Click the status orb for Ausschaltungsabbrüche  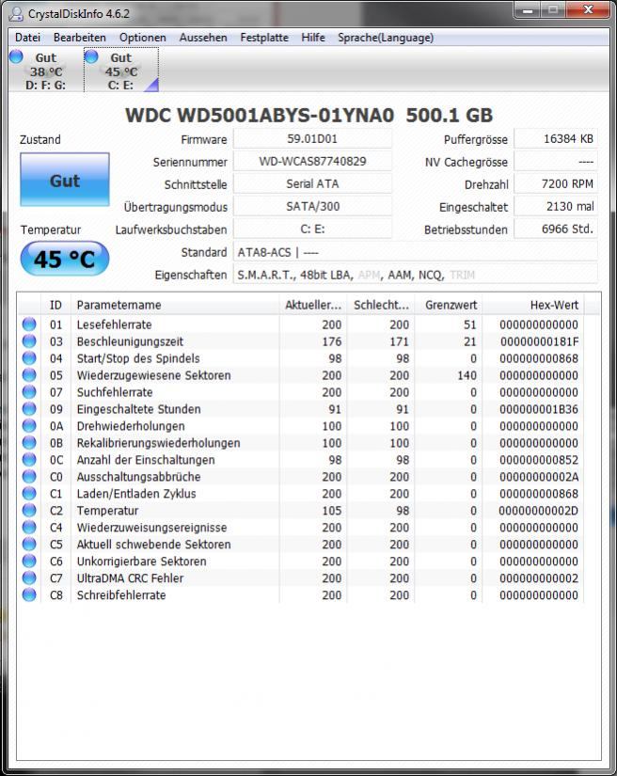[x=29, y=476]
